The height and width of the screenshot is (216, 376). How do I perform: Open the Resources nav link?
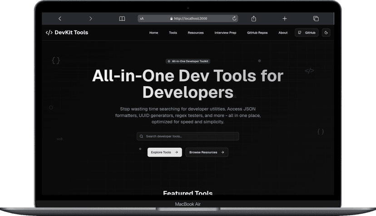(x=196, y=33)
